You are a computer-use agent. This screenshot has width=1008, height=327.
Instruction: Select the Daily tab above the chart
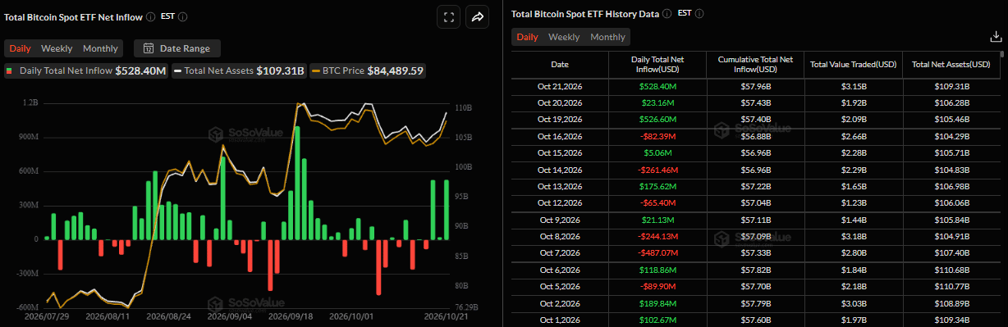pyautogui.click(x=20, y=48)
